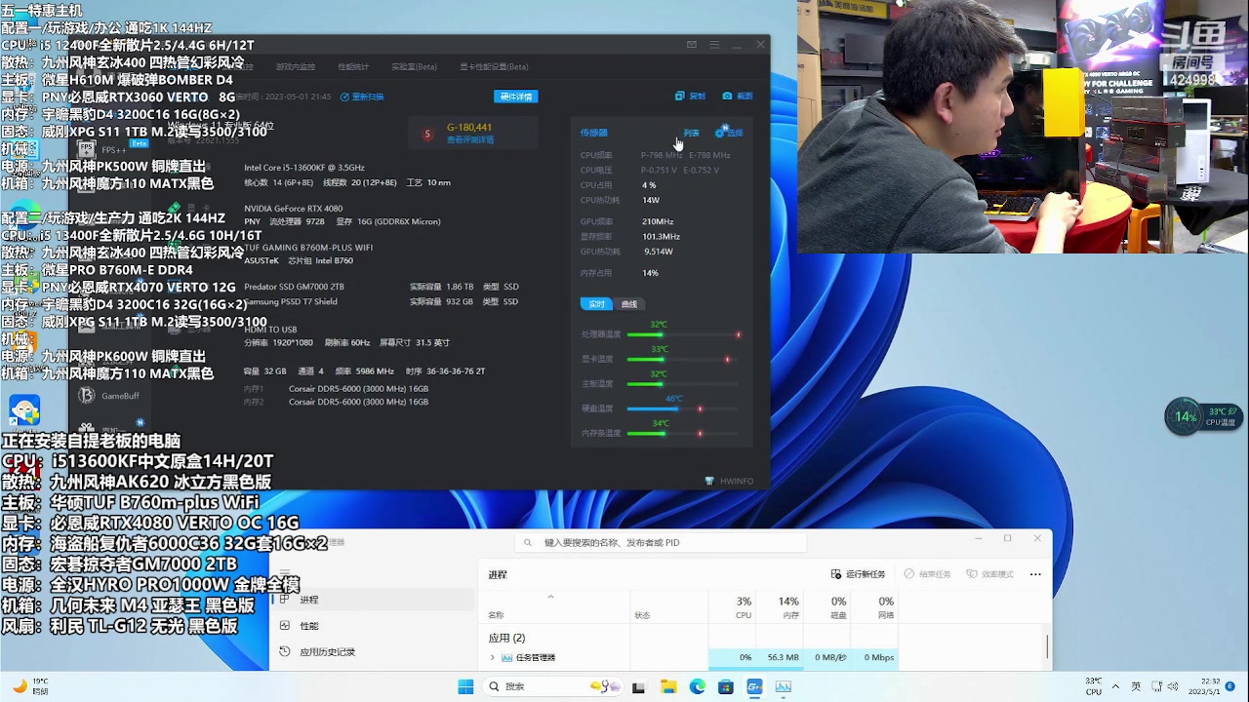
Task: Click the NVIDIA GeForce RTX 4080 text
Action: (x=293, y=208)
